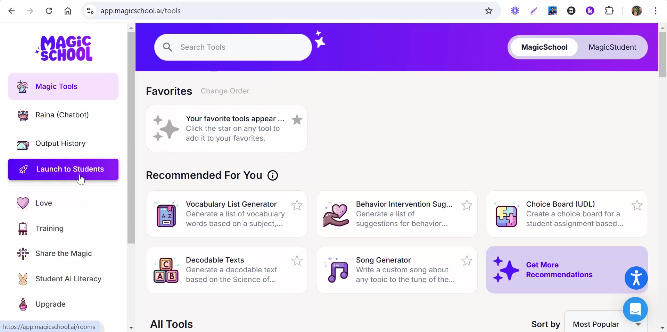This screenshot has height=332, width=667.
Task: Star the Behavior Intervention Suggestions tool
Action: [x=467, y=205]
